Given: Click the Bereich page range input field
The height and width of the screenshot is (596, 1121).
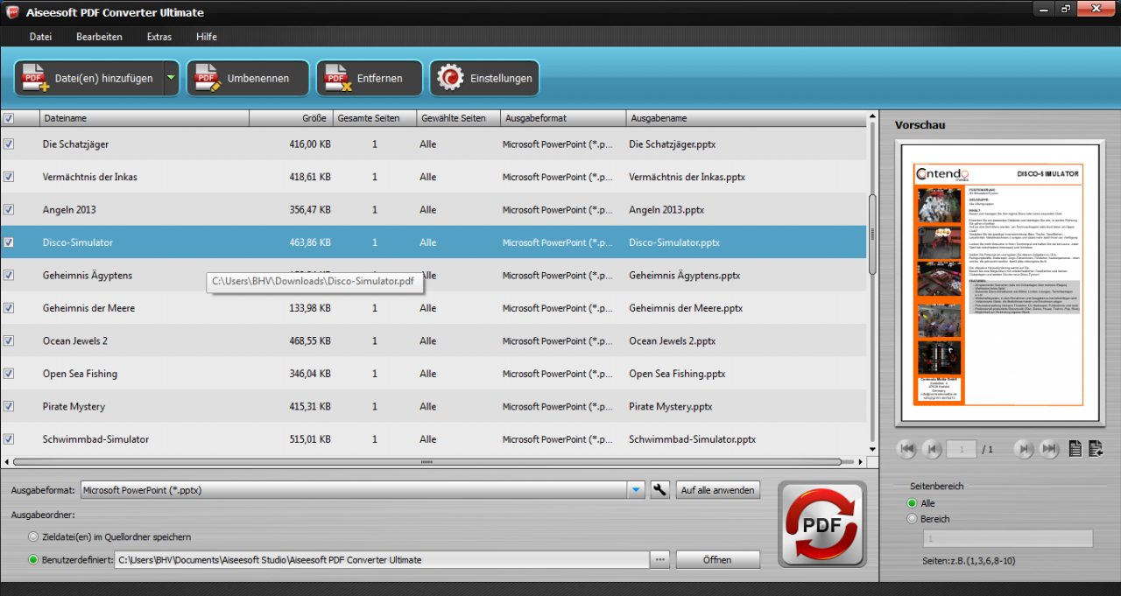Looking at the screenshot, I should tap(1007, 538).
